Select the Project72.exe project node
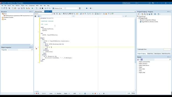The width and height of the screenshot is (172, 97). 144,18
